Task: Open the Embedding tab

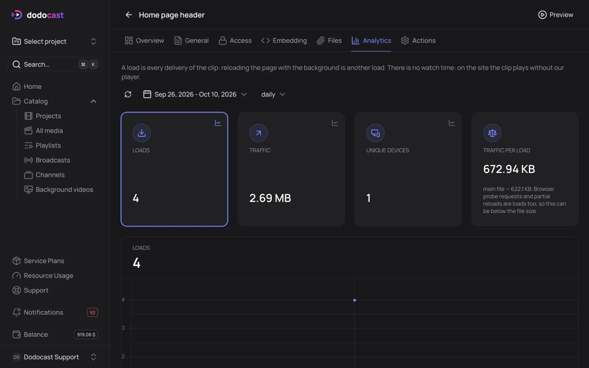Action: (284, 40)
